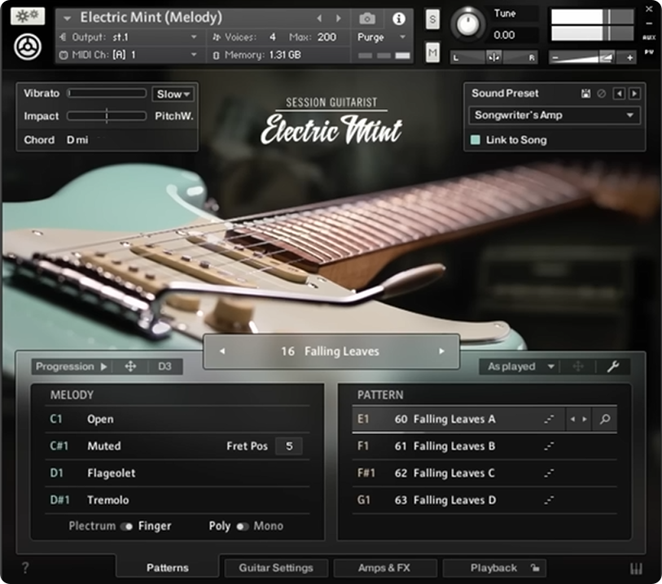Viewport: 662px width, 584px height.
Task: Click the rhythm icon on Falling Leaves D row
Action: tap(549, 500)
